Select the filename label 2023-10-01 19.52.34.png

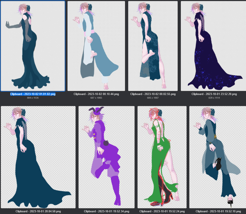[x=106, y=212]
